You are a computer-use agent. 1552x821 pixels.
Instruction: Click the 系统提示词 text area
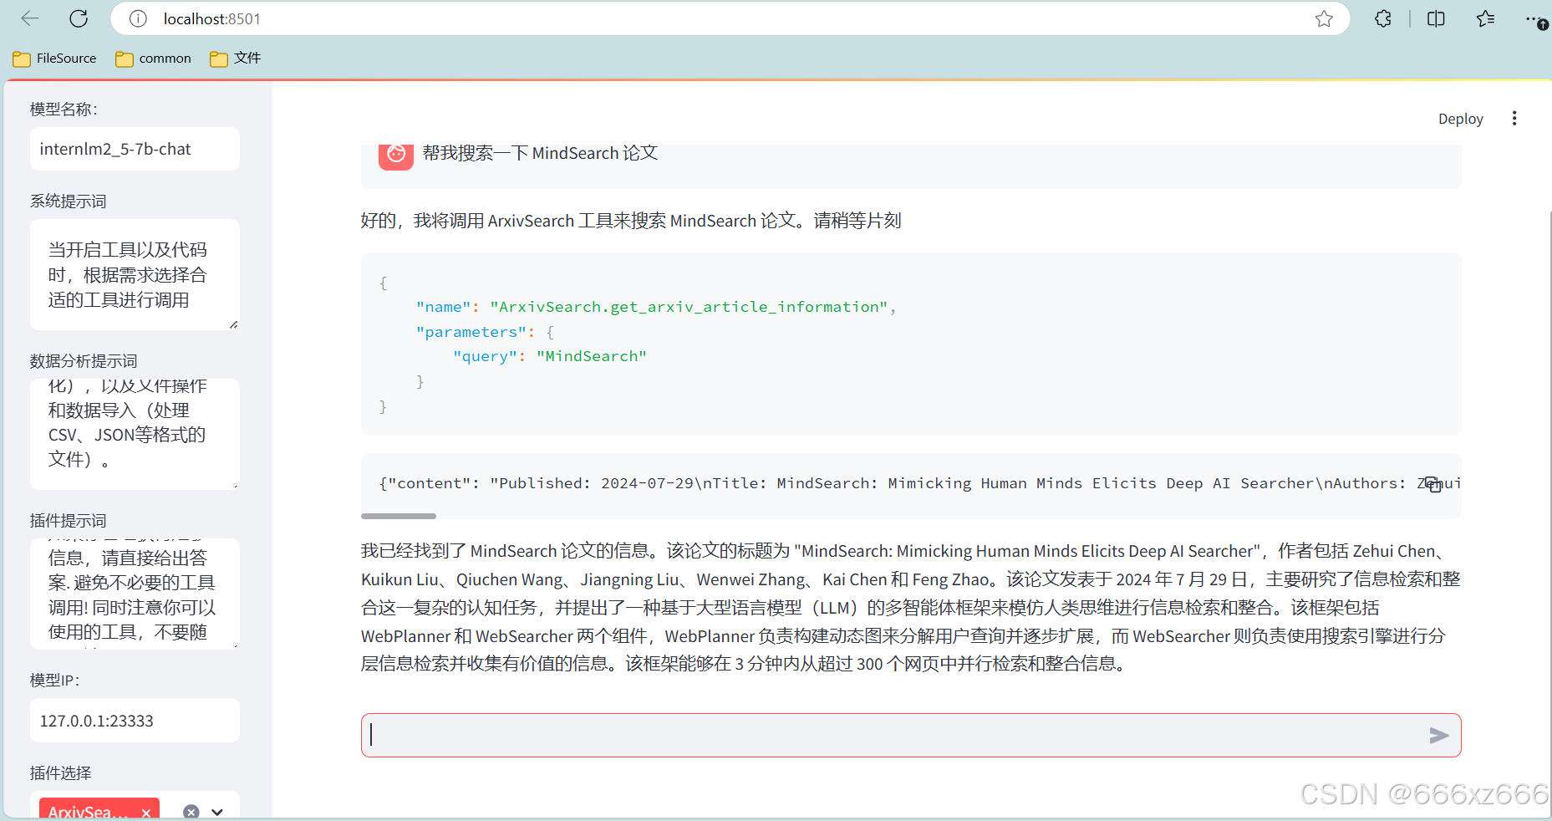tap(135, 274)
